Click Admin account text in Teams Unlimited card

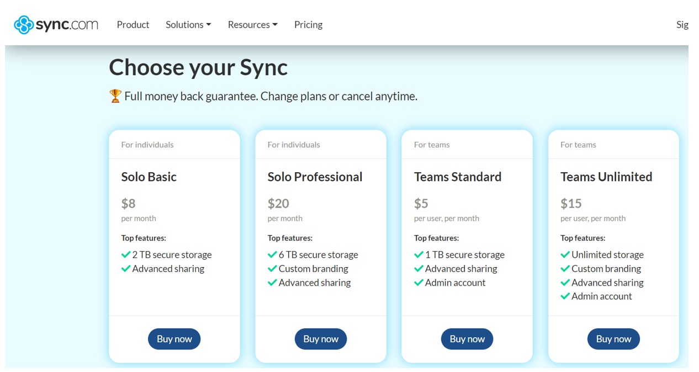click(x=602, y=296)
